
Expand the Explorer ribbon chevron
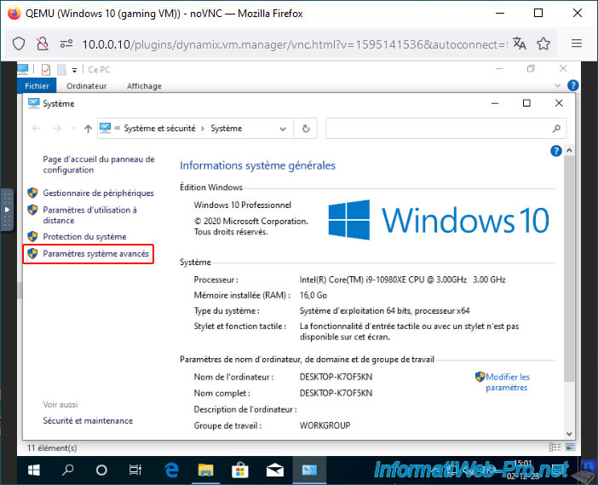coord(558,85)
